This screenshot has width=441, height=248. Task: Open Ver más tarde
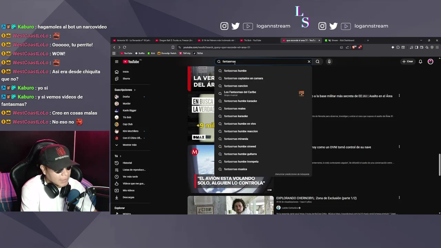pyautogui.click(x=130, y=177)
